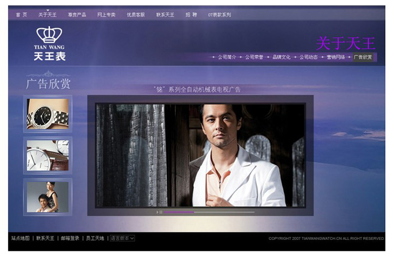Screen dimensions: 394x263
Task: Open the 招聘 recruitment page
Action: coord(191,15)
